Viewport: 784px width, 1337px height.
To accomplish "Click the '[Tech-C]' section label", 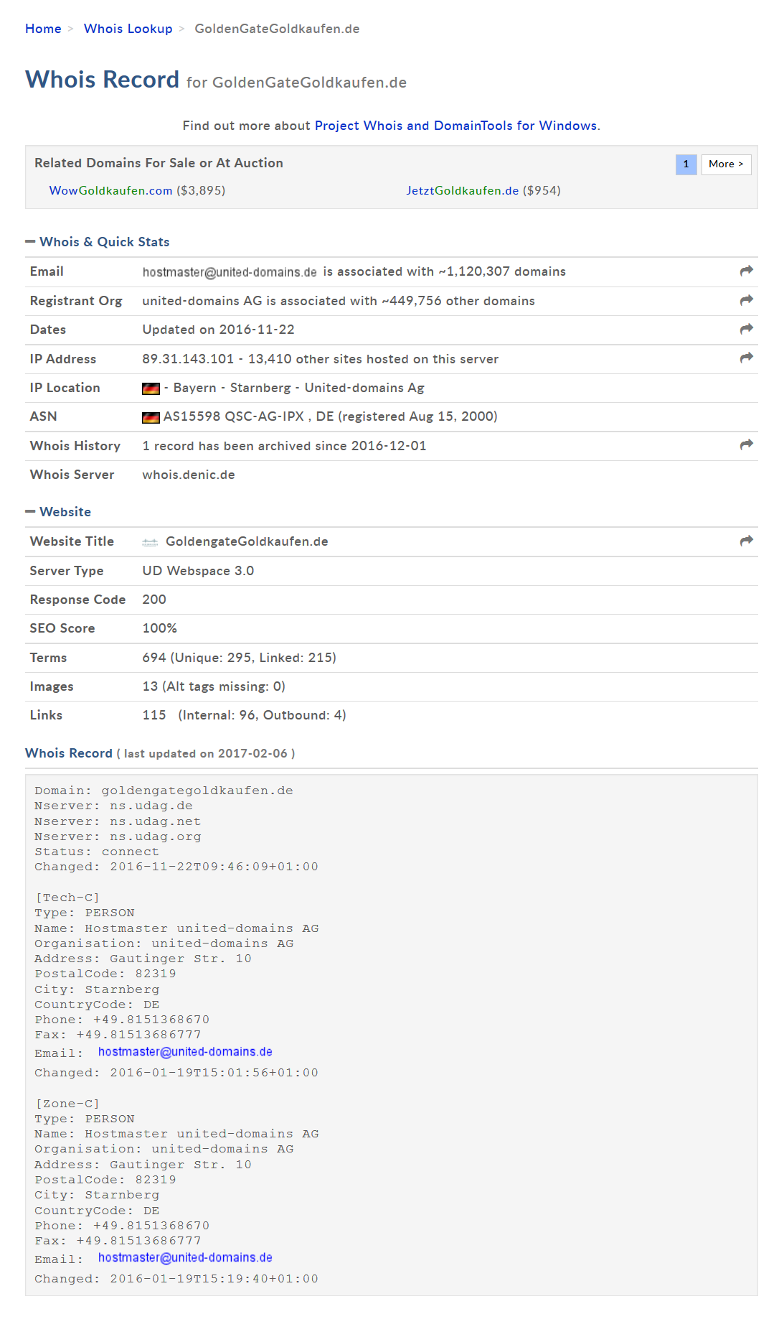I will (x=67, y=898).
